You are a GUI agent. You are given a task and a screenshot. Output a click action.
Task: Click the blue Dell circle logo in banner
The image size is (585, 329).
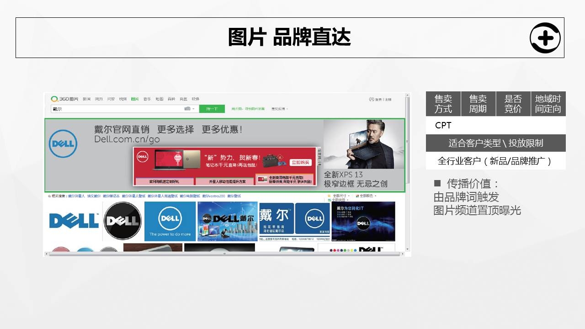[63, 144]
